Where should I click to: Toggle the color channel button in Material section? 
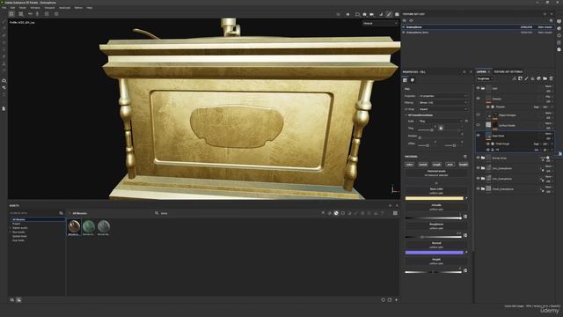[x=409, y=165]
